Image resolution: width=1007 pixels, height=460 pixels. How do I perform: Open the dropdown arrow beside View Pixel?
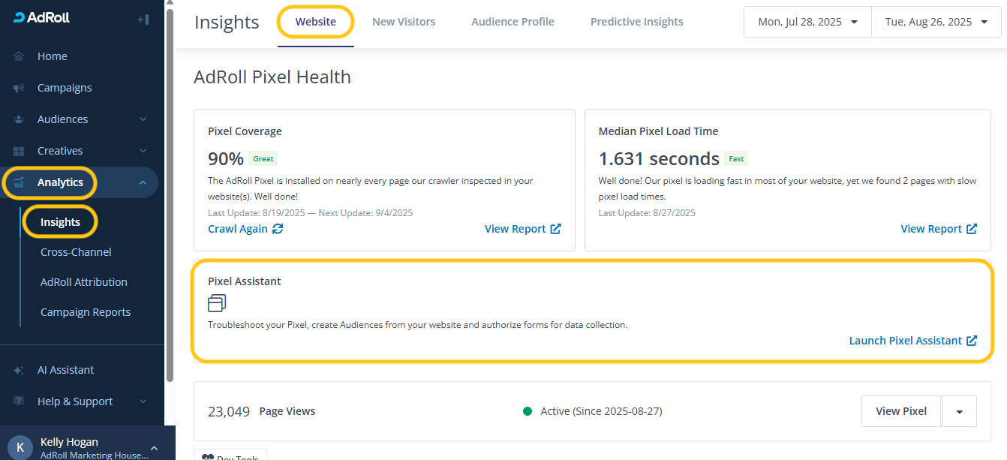pos(959,411)
